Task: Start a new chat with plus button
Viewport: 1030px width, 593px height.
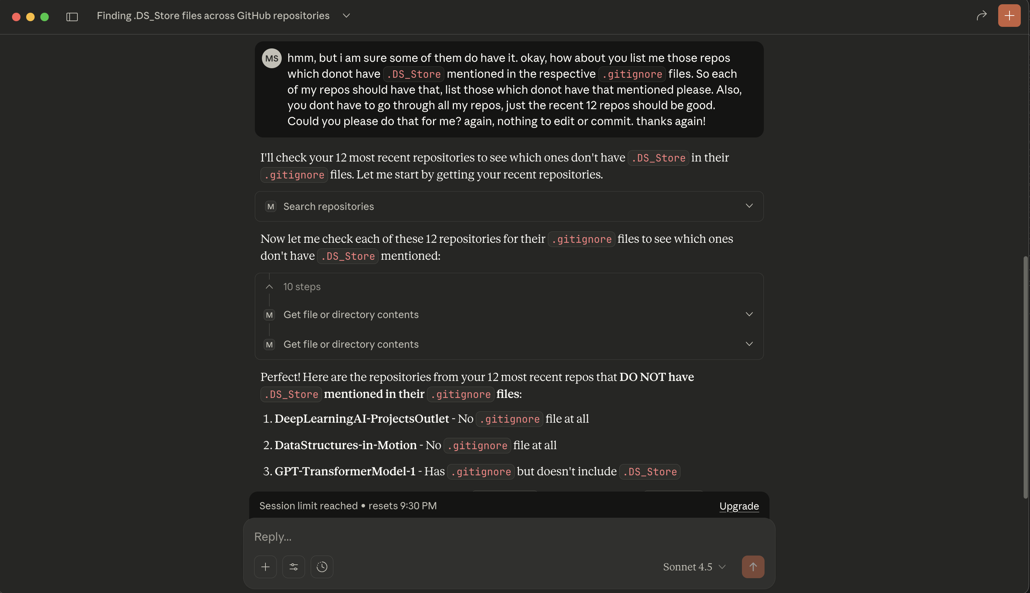Action: [x=1009, y=16]
